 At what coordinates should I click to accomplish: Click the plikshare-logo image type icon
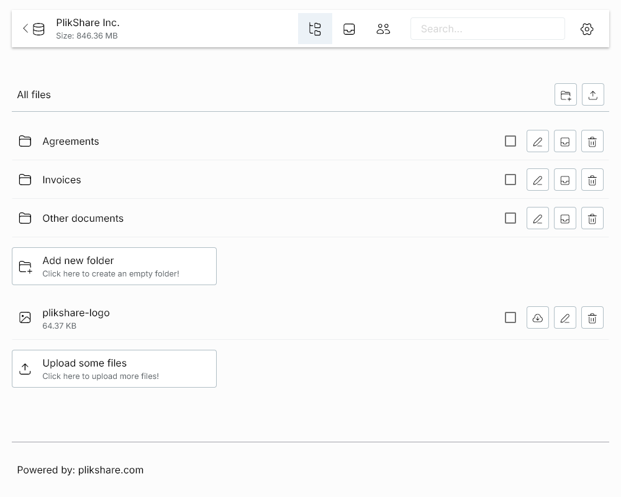click(x=25, y=317)
